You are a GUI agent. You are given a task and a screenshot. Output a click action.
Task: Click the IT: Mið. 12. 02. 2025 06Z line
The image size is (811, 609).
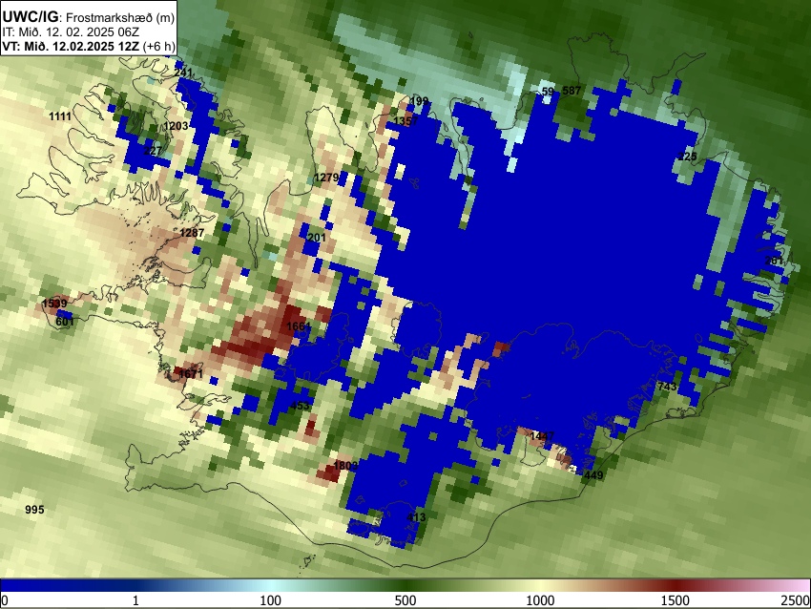(71, 32)
